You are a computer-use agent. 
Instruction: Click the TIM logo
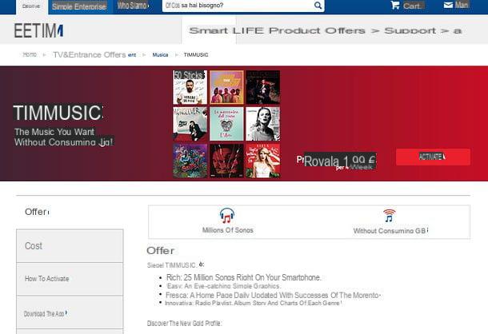[38, 31]
